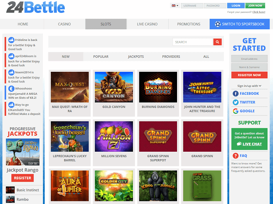Switch to the Popular games tab
Viewport: 273px width, 204px height.
pyautogui.click(x=101, y=57)
